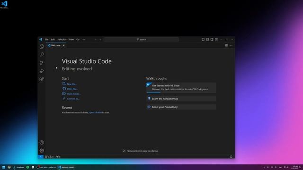This screenshot has height=170, width=303.
Task: Click the New File... link
Action: (72, 84)
